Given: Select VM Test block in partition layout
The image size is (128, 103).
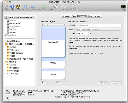Looking at the screenshot, I should pos(53,63).
